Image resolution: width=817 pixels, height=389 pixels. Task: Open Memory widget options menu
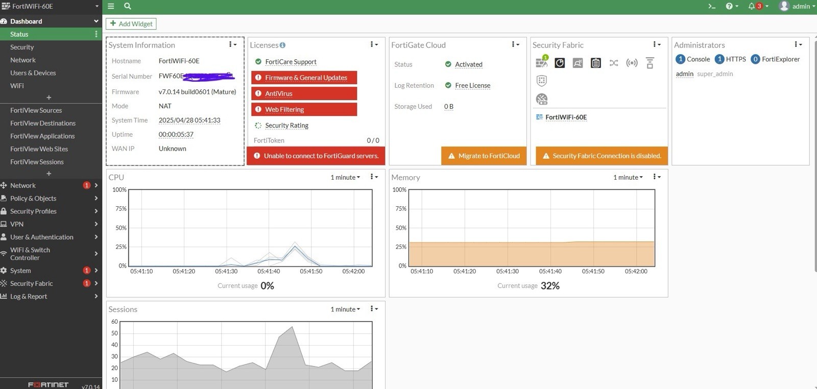[x=657, y=177]
